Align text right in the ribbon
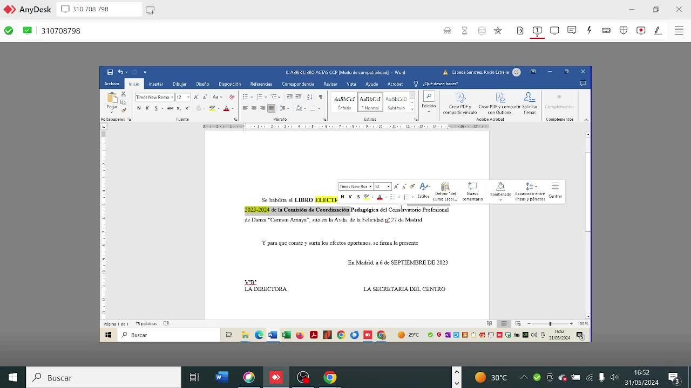 tap(262, 108)
